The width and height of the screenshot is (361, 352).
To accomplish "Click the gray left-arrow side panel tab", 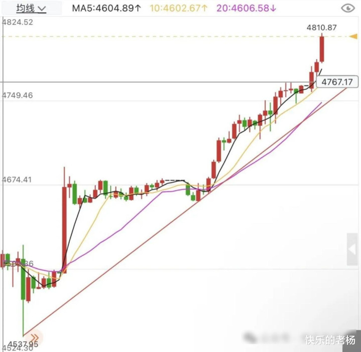I will (x=352, y=249).
